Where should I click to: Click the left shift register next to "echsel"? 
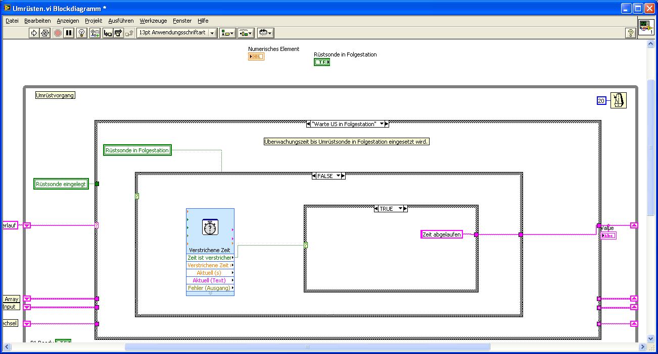coord(27,324)
